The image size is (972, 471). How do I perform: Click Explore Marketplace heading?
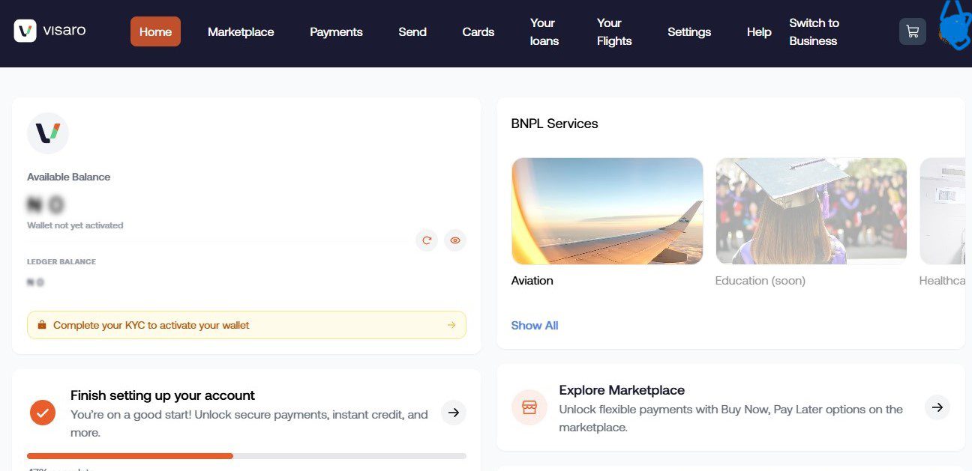[622, 390]
